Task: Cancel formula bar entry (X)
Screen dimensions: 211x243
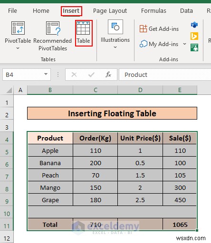Action: (x=74, y=75)
